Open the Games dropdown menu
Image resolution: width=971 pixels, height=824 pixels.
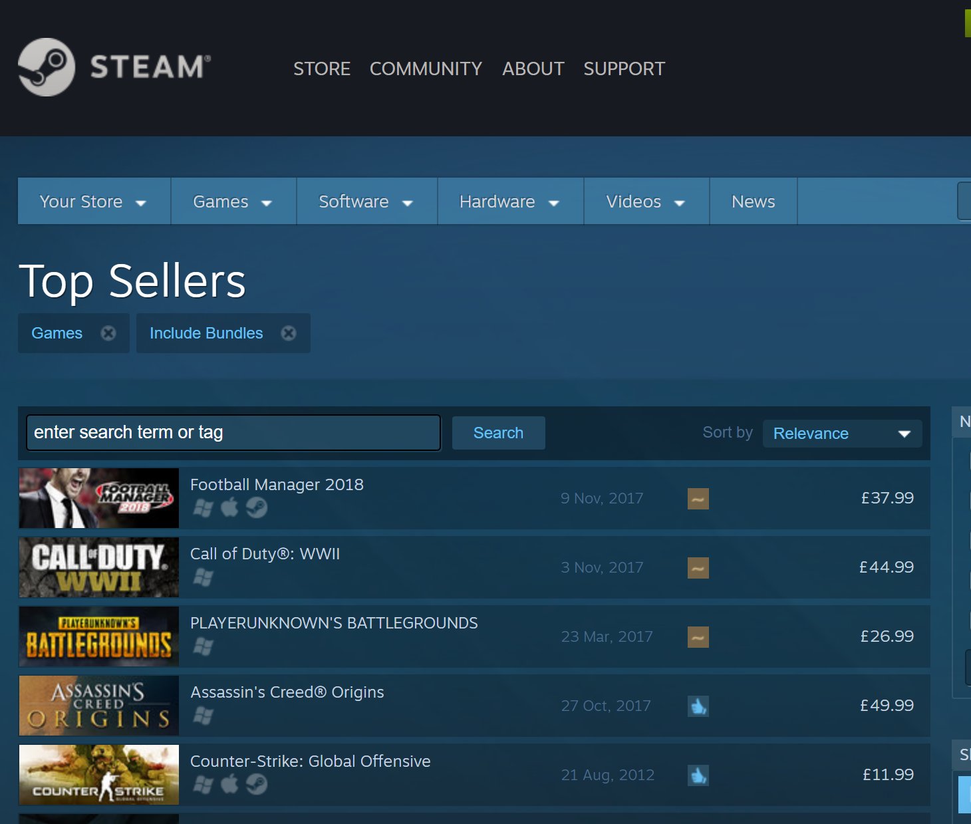[233, 202]
